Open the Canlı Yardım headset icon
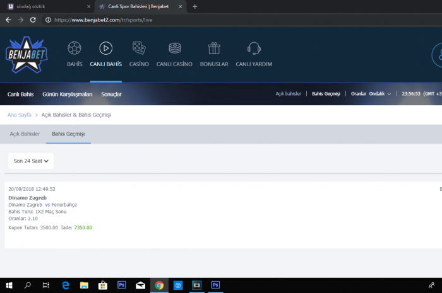 (x=254, y=49)
